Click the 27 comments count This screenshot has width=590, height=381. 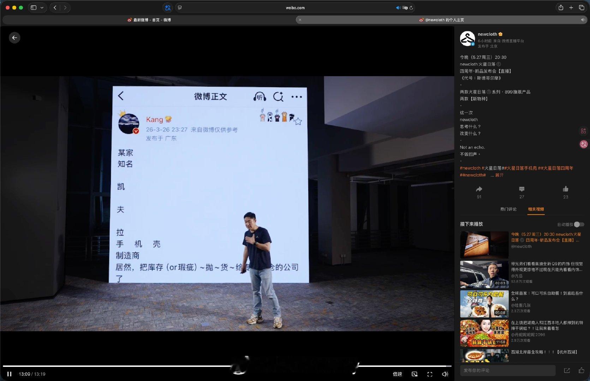click(522, 197)
